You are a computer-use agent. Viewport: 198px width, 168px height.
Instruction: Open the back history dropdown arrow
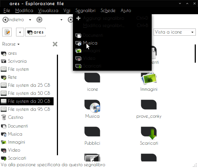pos(30,20)
